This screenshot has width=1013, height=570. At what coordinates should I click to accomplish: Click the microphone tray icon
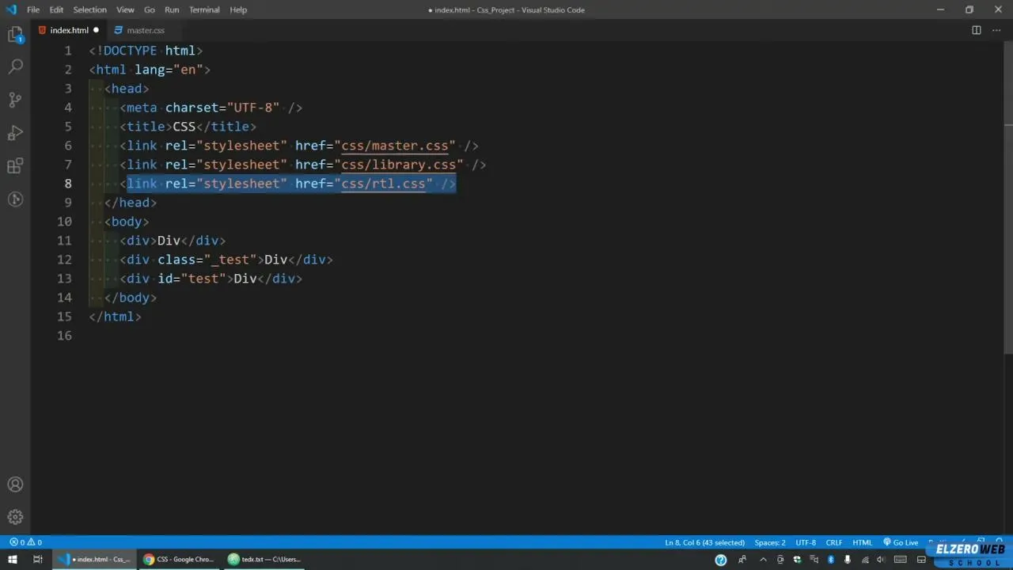pyautogui.click(x=848, y=560)
